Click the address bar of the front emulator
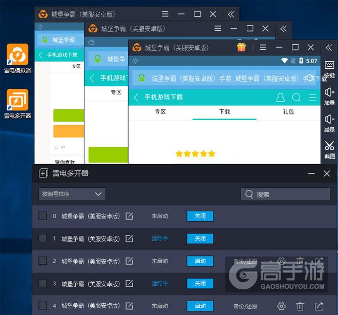338x315 pixels. (x=224, y=78)
